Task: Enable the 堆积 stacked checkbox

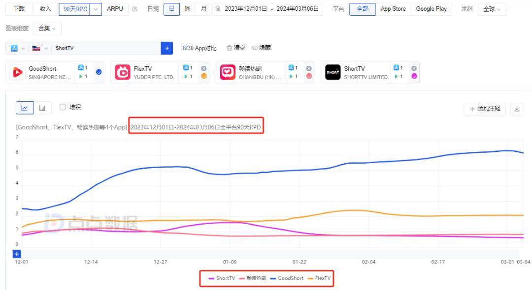Action: pos(63,107)
